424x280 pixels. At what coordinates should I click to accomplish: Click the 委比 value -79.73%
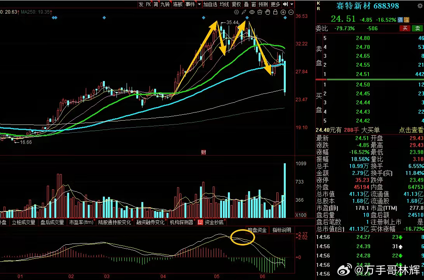[344, 28]
